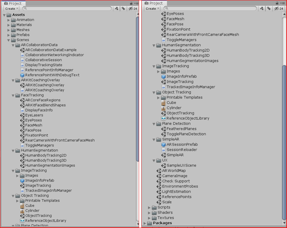
Task: Click search-by-label tag icon in right panel toolbar
Action: 269,9
